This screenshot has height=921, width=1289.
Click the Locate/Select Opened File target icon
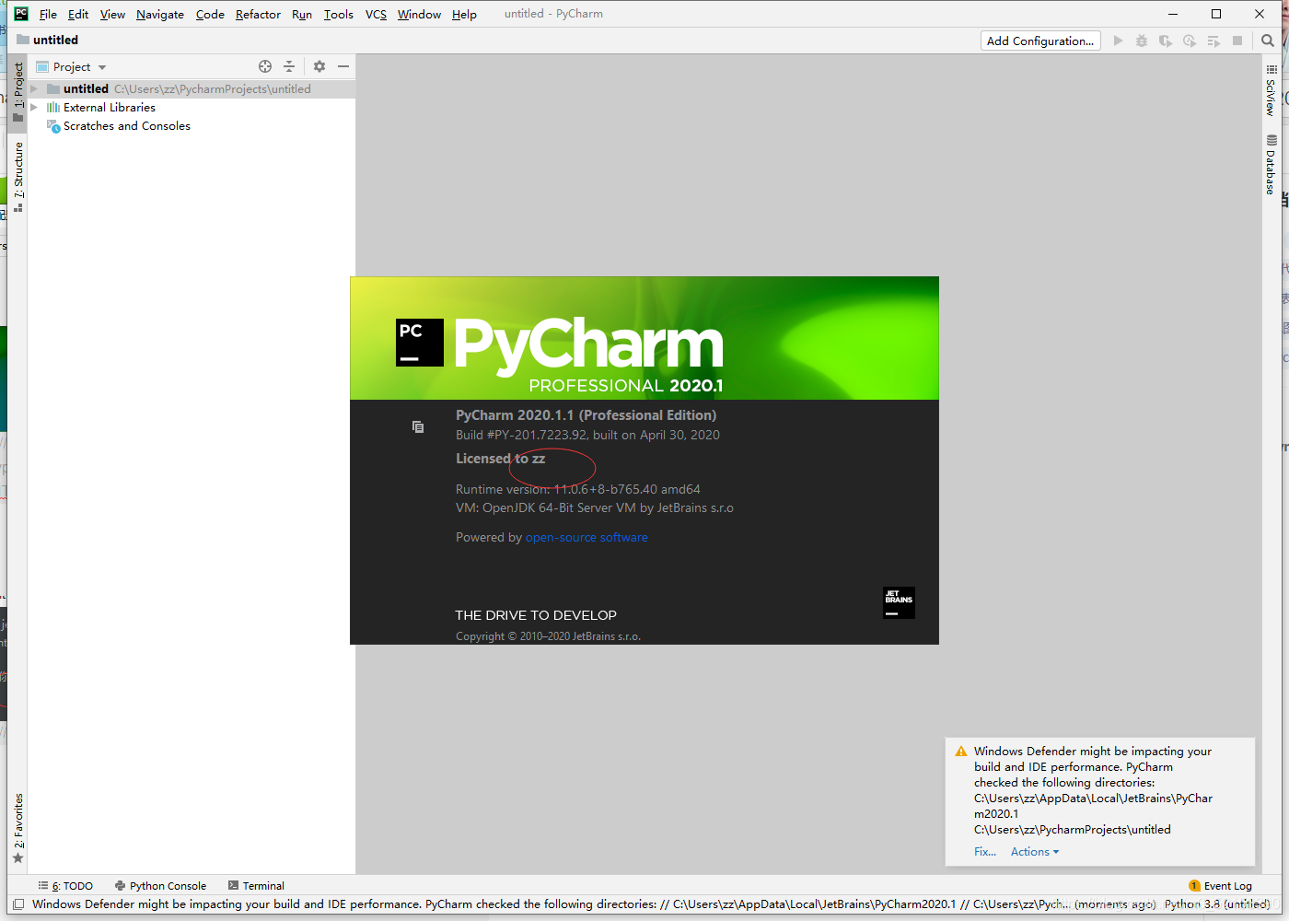(x=265, y=66)
